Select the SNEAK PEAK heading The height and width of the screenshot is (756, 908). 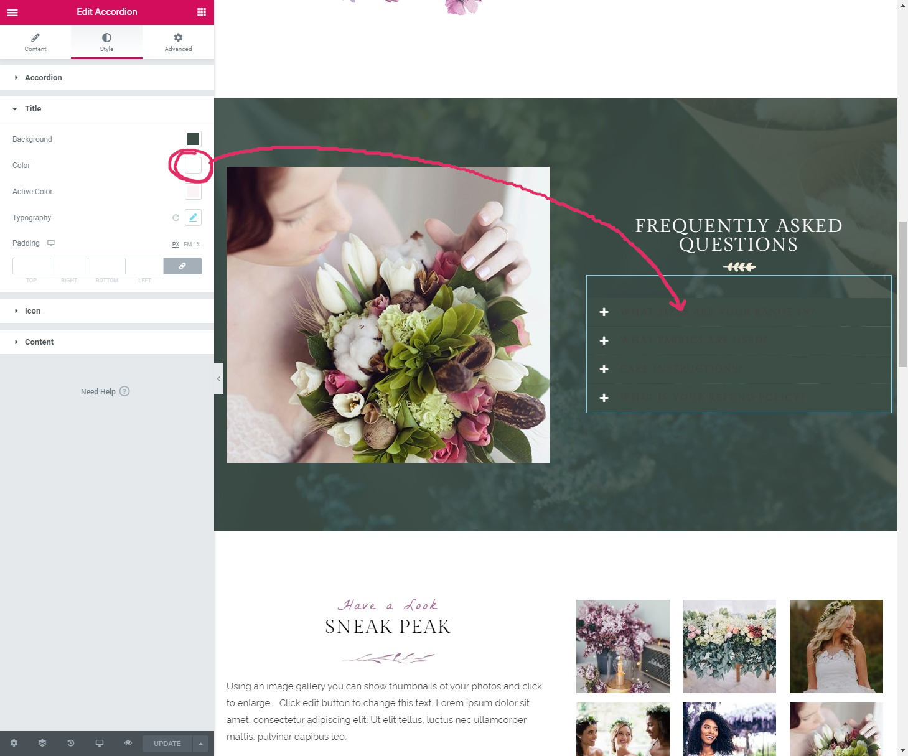pos(388,627)
